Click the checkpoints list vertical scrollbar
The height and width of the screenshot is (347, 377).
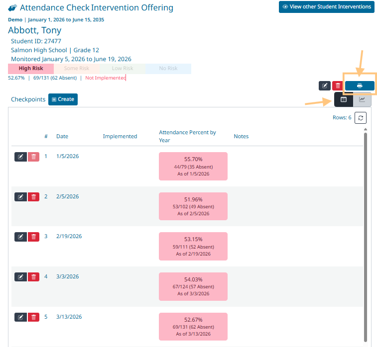(366, 234)
